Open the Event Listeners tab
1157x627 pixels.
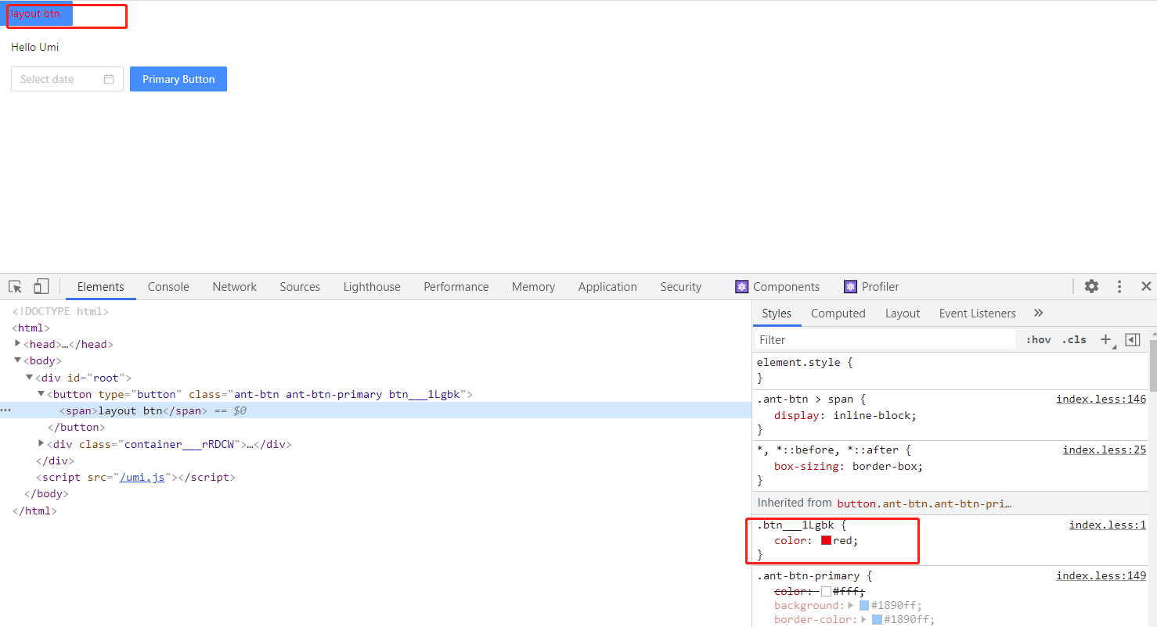(977, 313)
